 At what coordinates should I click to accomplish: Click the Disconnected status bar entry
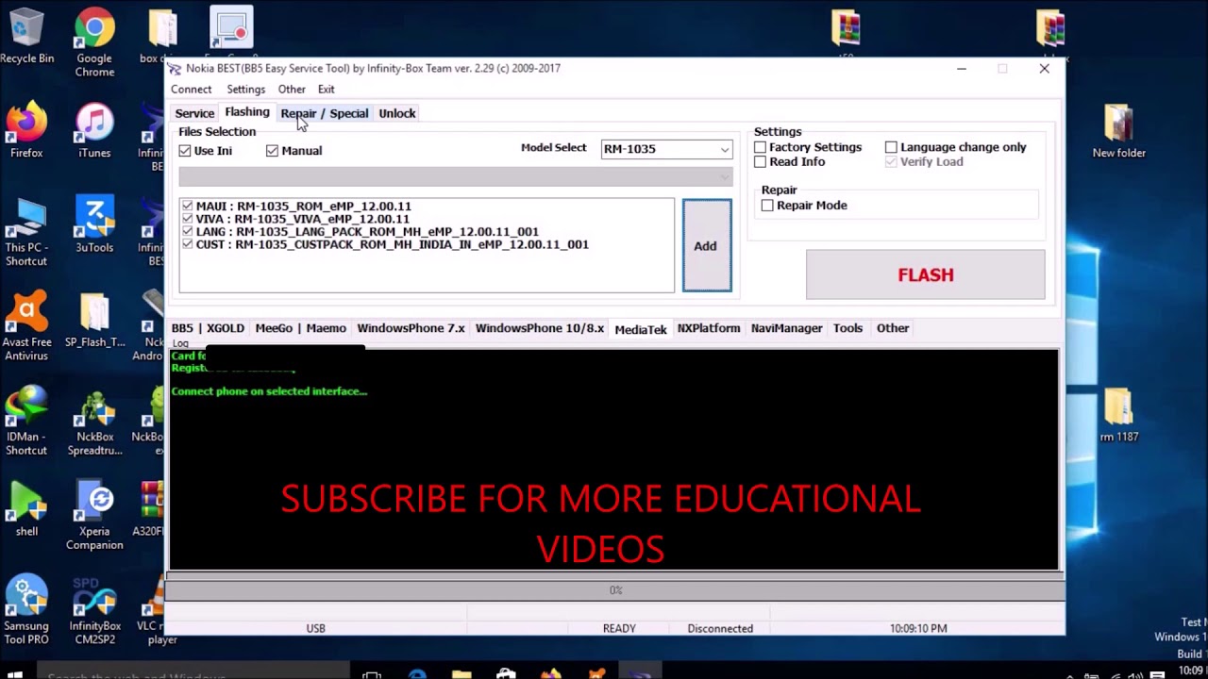[720, 628]
